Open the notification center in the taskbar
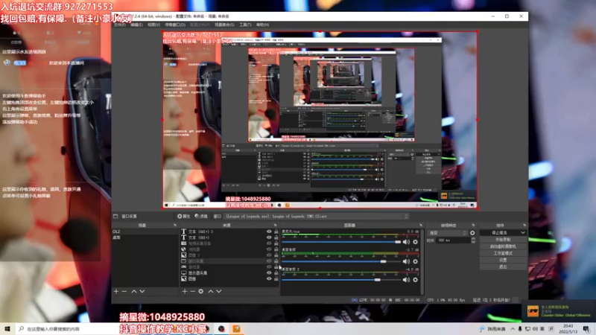 [x=586, y=329]
